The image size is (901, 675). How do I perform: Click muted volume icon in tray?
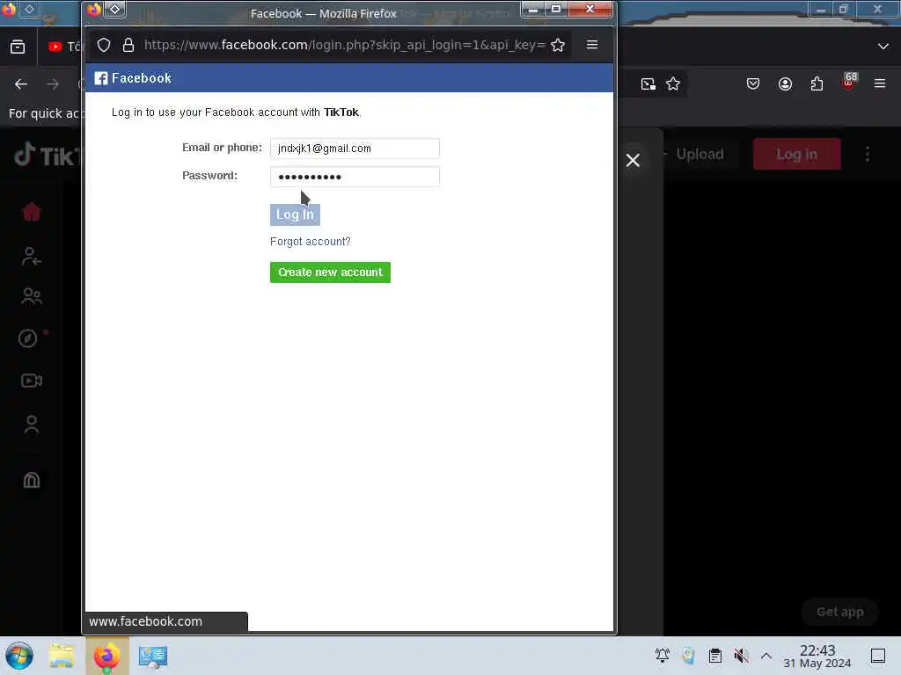[741, 656]
